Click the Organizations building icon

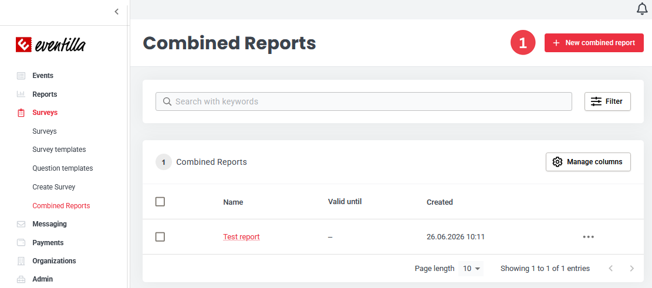tap(21, 261)
